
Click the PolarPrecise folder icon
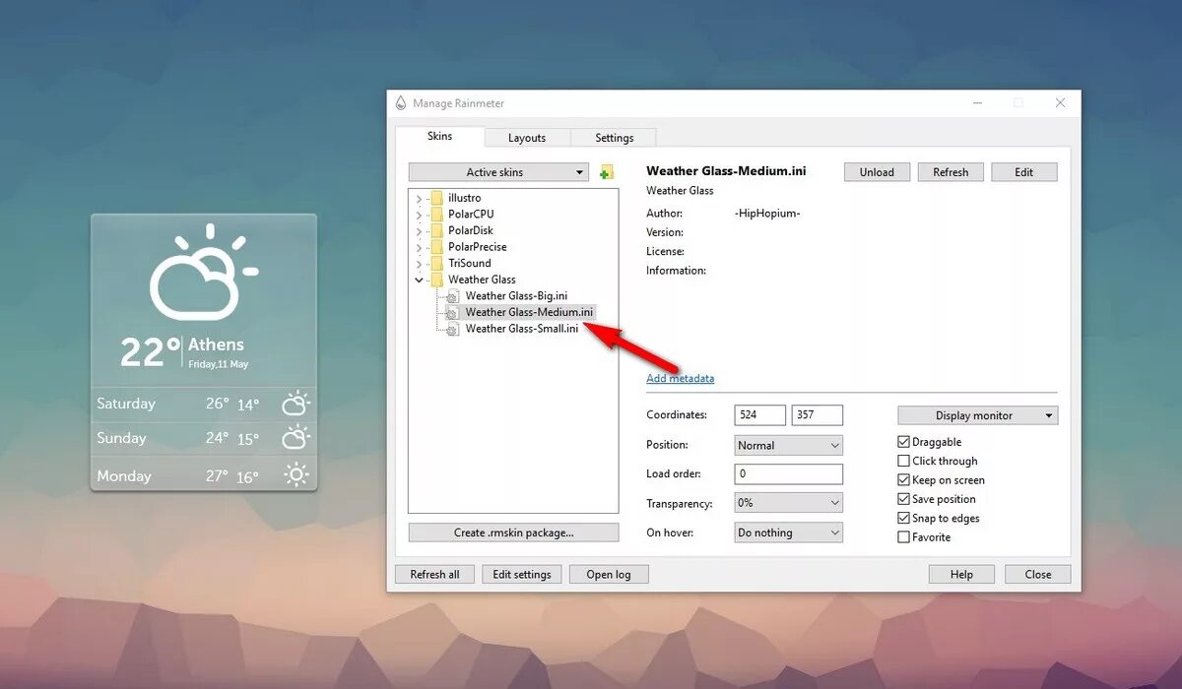click(x=437, y=247)
